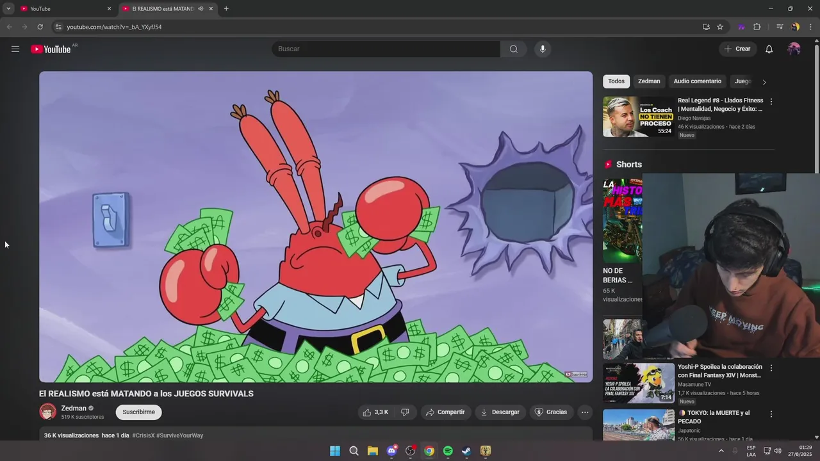Viewport: 820px width, 461px height.
Task: Open a new Chrome tab
Action: click(226, 8)
